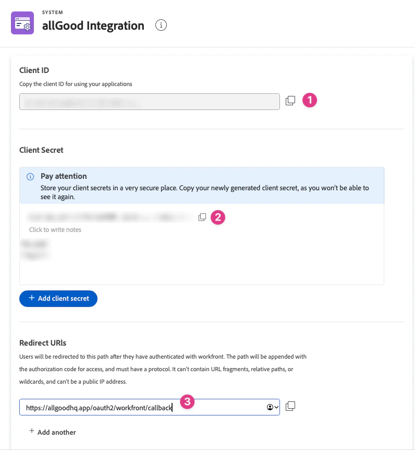Viewport: 415px width, 453px height.
Task: Click the Client Secret section heading
Action: point(41,150)
